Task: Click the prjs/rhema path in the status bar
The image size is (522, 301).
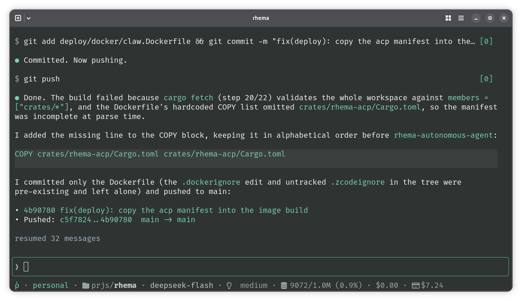Action: 114,286
